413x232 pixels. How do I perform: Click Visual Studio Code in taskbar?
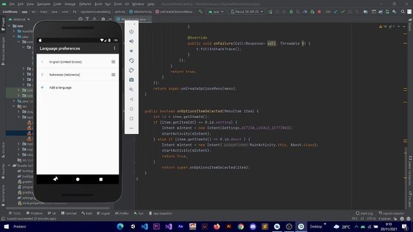tap(145, 226)
